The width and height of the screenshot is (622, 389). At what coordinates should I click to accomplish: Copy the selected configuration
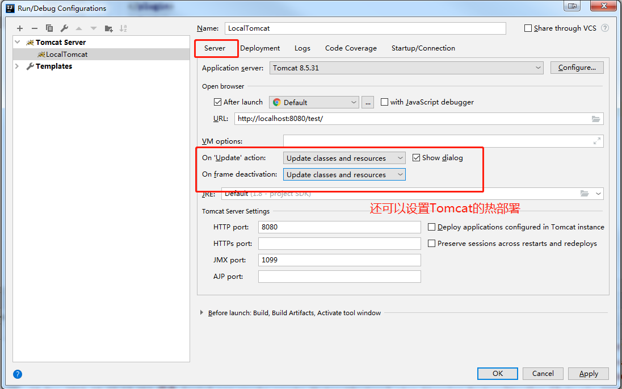click(49, 28)
